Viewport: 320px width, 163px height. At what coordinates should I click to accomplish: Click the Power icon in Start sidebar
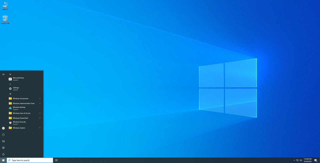[3, 154]
